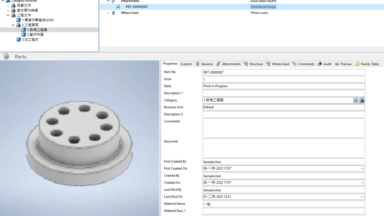Click the 基本資料維護 category icon

coord(13,10)
